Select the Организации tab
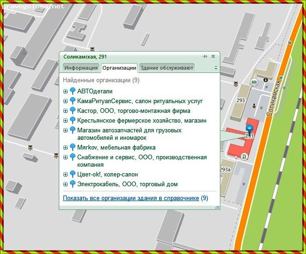The width and height of the screenshot is (306, 254). (x=119, y=68)
